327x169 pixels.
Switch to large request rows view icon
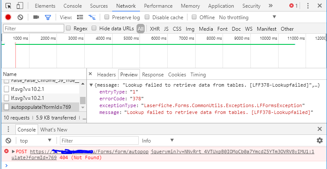tap(80, 17)
